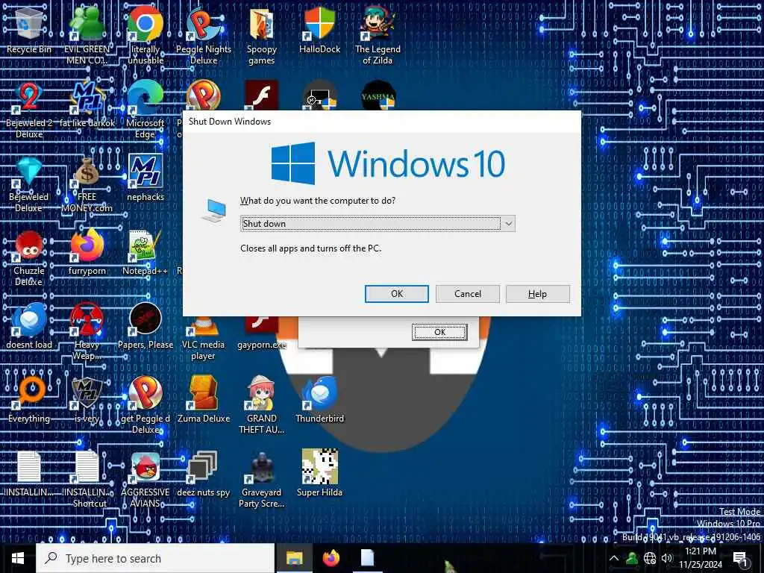764x573 pixels.
Task: Open the taskbar clock showing 1:21 PM
Action: (x=701, y=558)
